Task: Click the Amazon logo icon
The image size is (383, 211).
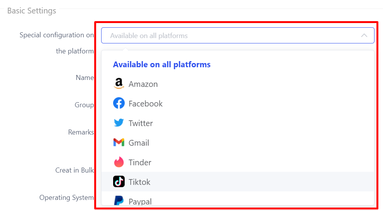Action: coord(119,84)
